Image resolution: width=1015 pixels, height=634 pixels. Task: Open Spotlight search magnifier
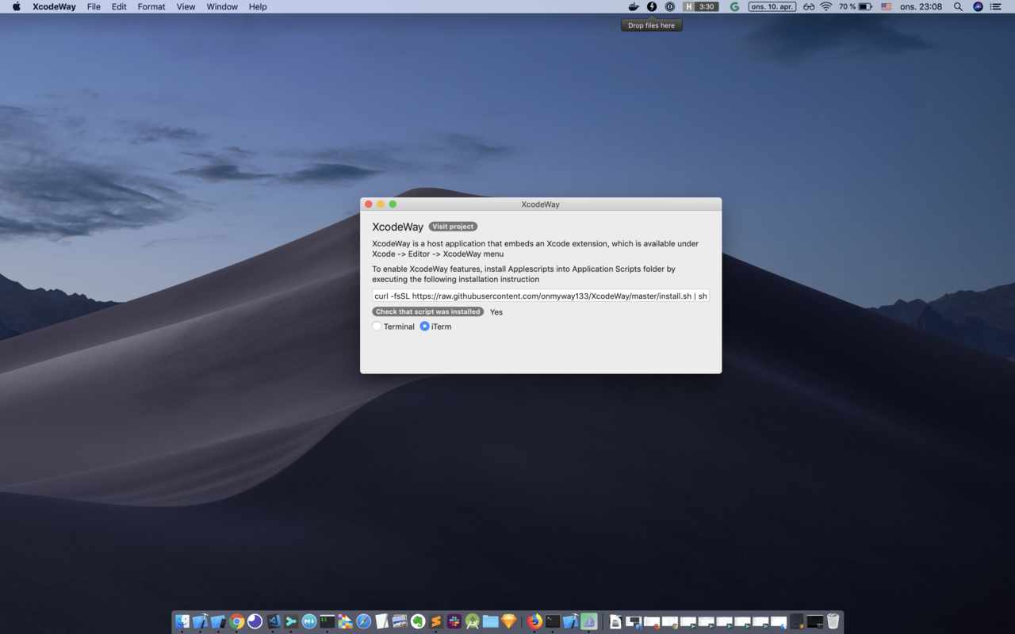tap(958, 6)
